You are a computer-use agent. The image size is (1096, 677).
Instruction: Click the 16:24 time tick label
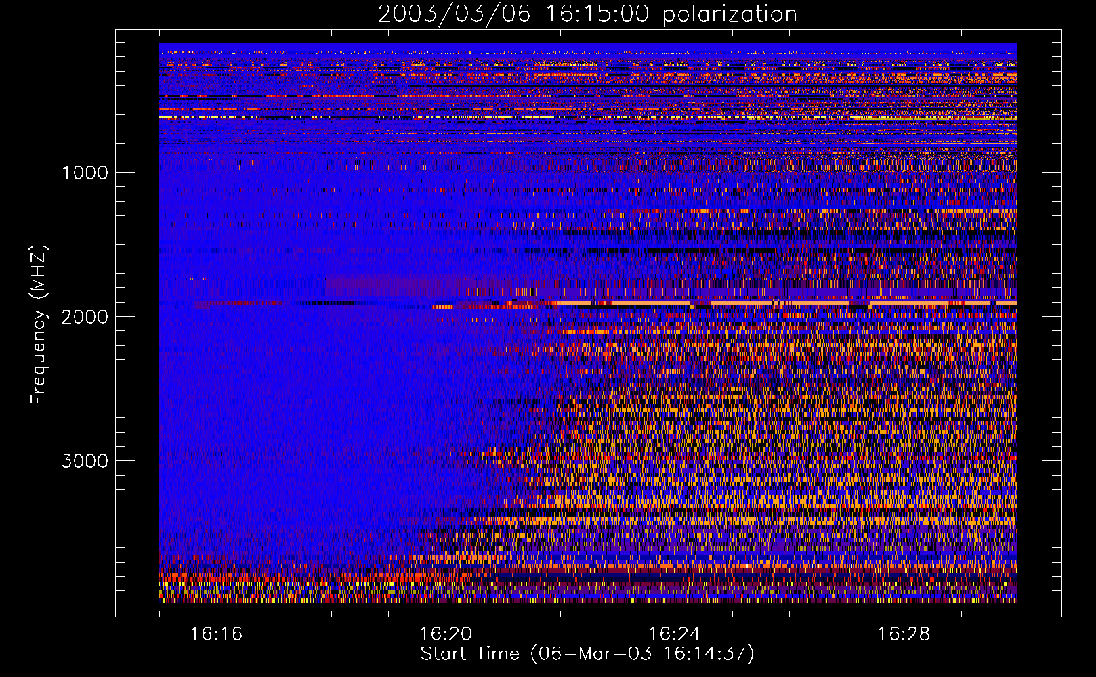pos(675,634)
